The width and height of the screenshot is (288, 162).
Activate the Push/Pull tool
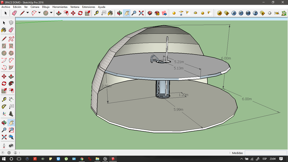pyautogui.click(x=58, y=13)
